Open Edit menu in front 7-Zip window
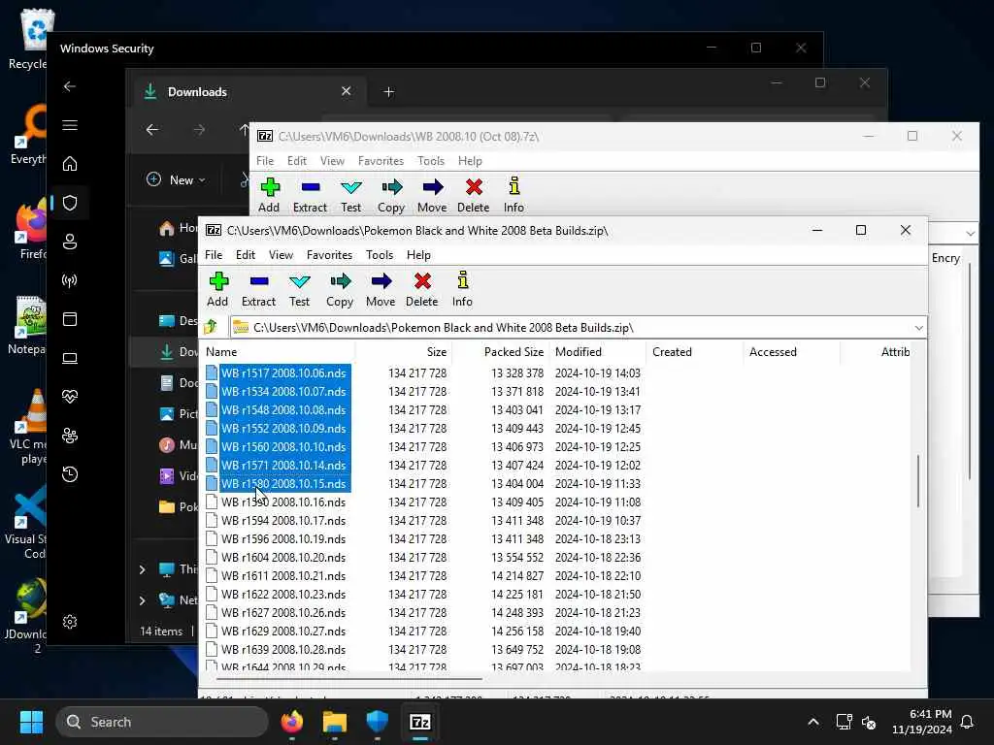Screen dimensions: 994x745 (x=246, y=255)
